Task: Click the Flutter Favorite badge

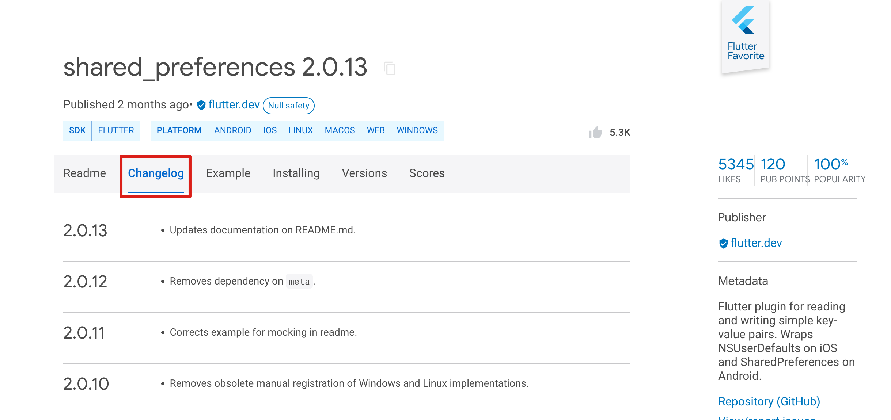Action: click(x=745, y=37)
